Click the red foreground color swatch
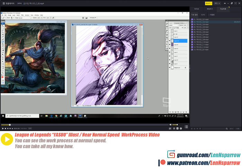The height and width of the screenshot is (168, 242). [x=2, y=77]
